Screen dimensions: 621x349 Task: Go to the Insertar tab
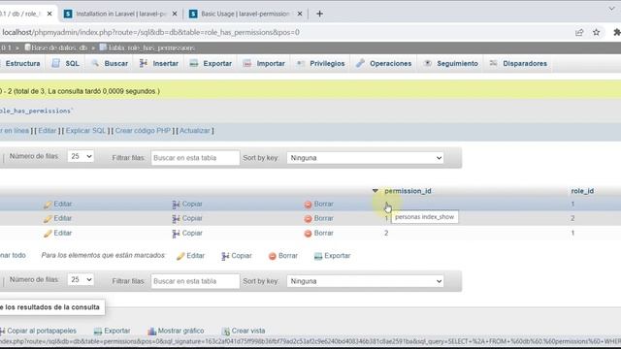(159, 63)
